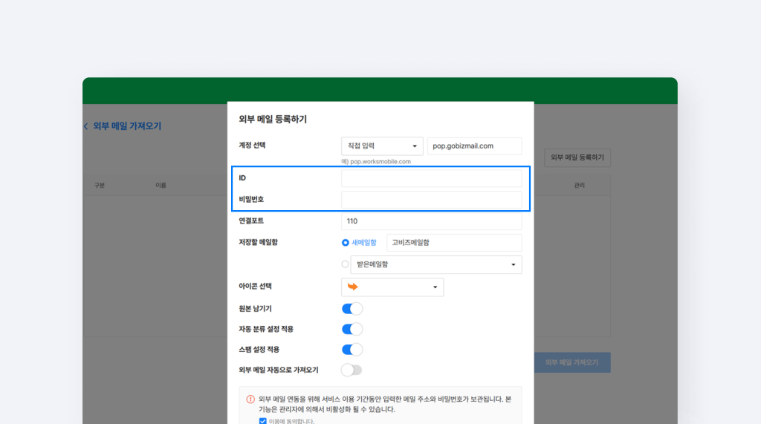Expand the 받은메일함 mailbox dropdown
The image size is (761, 424).
[x=436, y=264]
